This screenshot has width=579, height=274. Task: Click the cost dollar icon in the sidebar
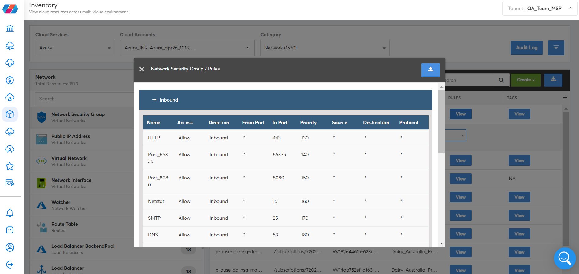pyautogui.click(x=10, y=80)
